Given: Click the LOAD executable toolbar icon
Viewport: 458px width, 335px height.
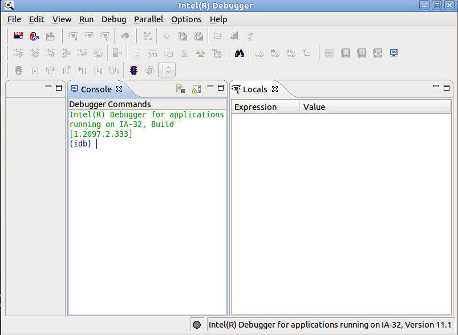Looking at the screenshot, I should click(x=18, y=36).
